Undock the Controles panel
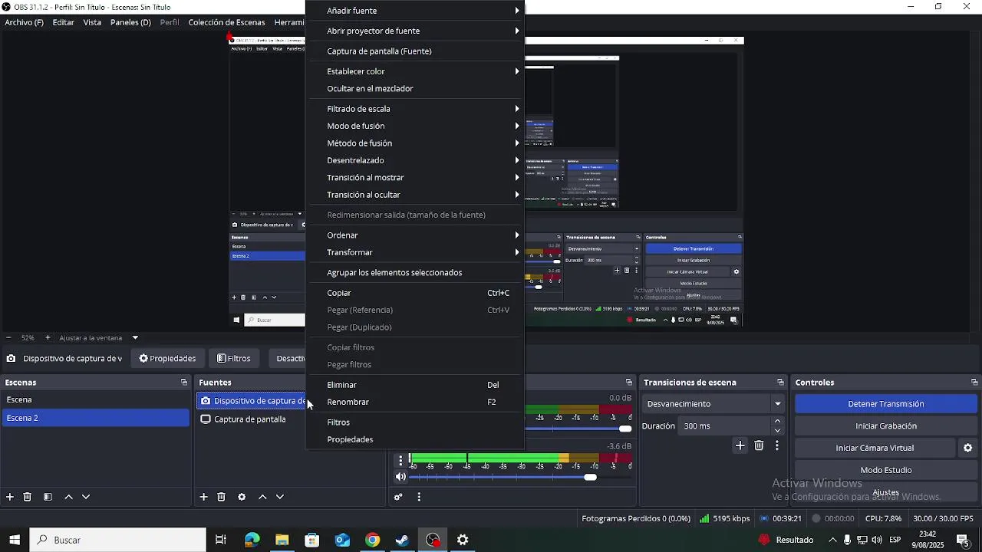 click(974, 383)
